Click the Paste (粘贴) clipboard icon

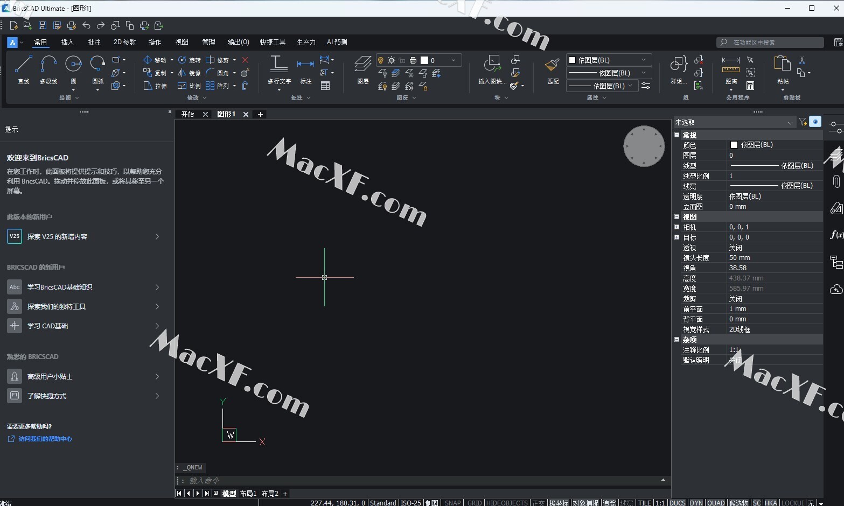tap(782, 69)
